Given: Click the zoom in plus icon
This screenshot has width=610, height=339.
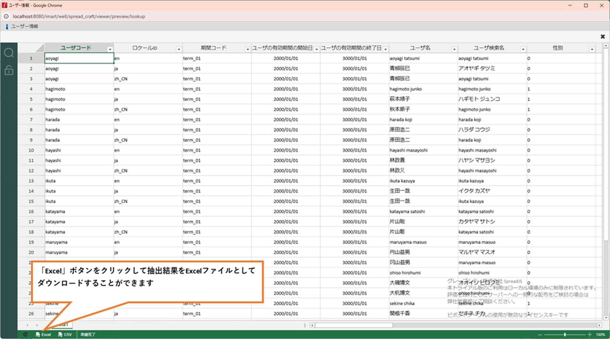Looking at the screenshot, I should coord(590,335).
